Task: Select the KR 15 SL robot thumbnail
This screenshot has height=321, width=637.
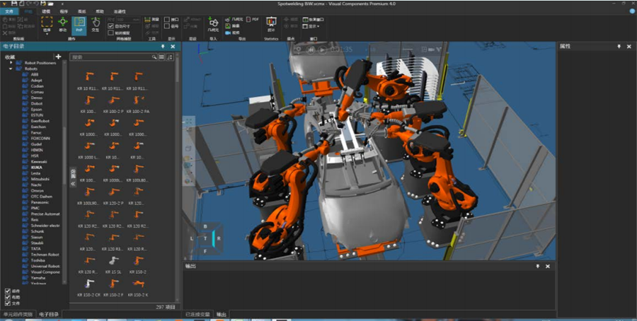Action: point(113,262)
